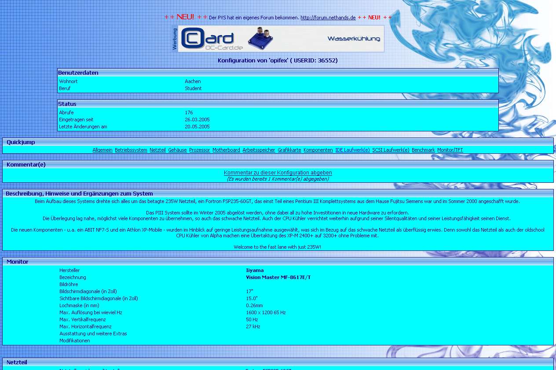The width and height of the screenshot is (556, 370).
Task: Jump to SCSI Laufwerk(e) section
Action: click(391, 150)
